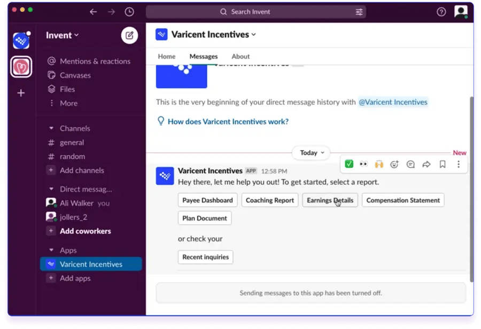Click the @Varicent Incentives mention
The width and height of the screenshot is (481, 329).
pos(393,102)
